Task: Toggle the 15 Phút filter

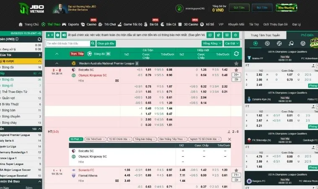Action: click(x=76, y=139)
